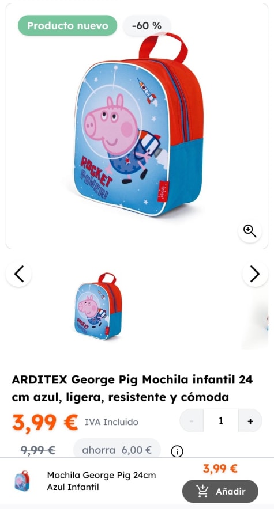Click the ahorra 6,00 € savings pill
This screenshot has height=509, width=274.
click(x=117, y=450)
